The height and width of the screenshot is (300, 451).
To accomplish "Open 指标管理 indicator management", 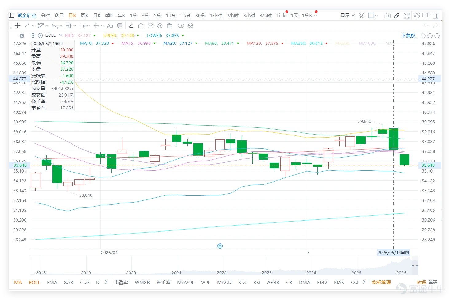I will pyautogui.click(x=382, y=282).
